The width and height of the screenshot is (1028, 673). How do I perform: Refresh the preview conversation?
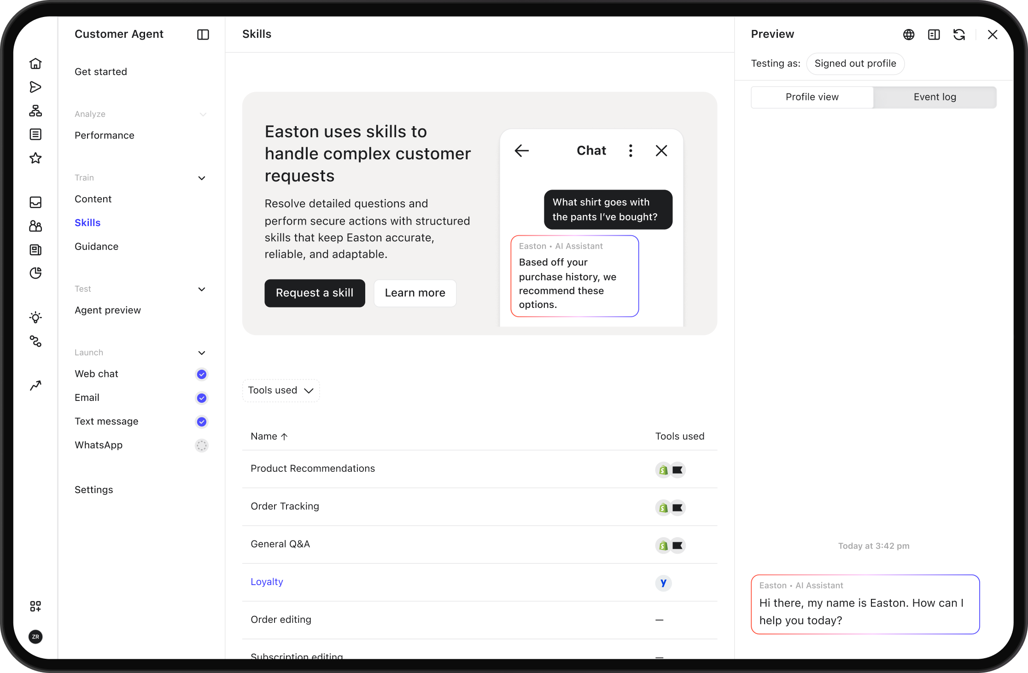[x=959, y=35]
